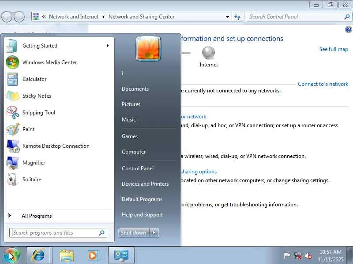The width and height of the screenshot is (353, 264).
Task: Click the 'or network' setup link
Action: tap(194, 117)
